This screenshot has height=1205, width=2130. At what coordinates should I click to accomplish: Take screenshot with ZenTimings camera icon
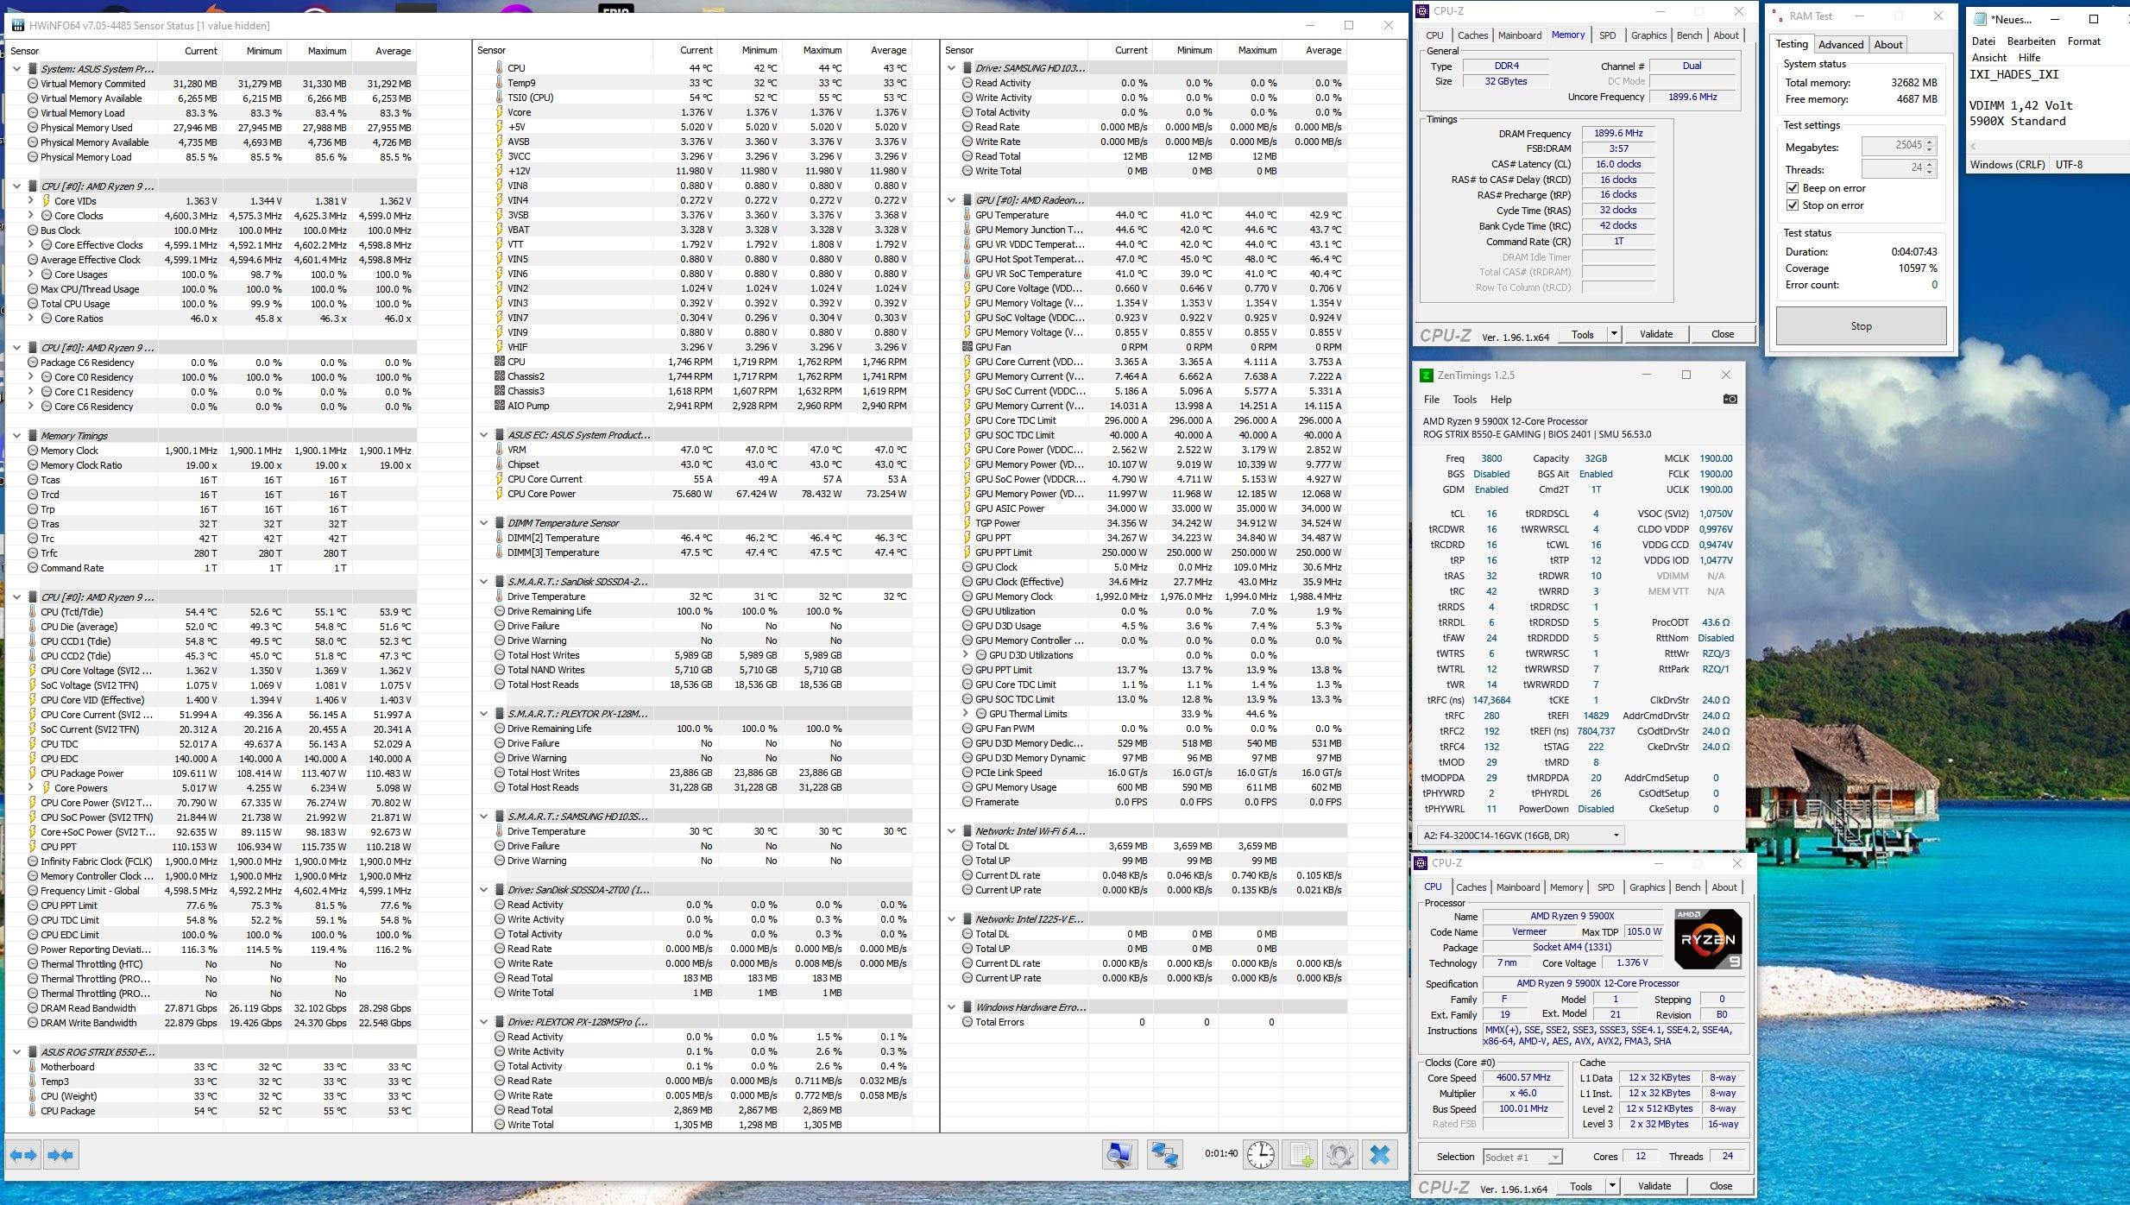coord(1730,399)
